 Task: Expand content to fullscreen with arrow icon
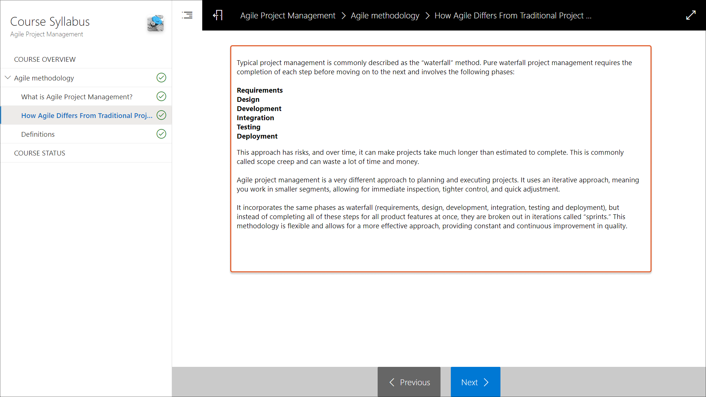click(x=691, y=15)
